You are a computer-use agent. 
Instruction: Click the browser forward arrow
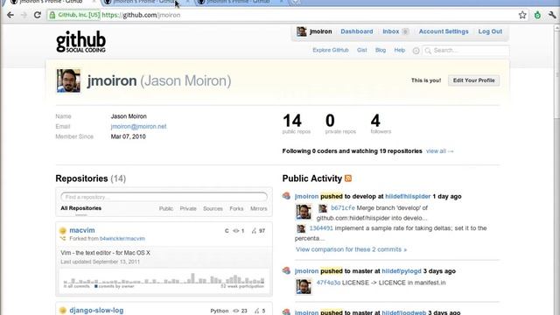(x=24, y=15)
